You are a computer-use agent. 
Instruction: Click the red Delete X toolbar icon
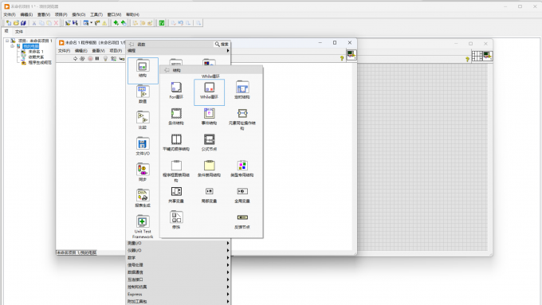(x=56, y=23)
